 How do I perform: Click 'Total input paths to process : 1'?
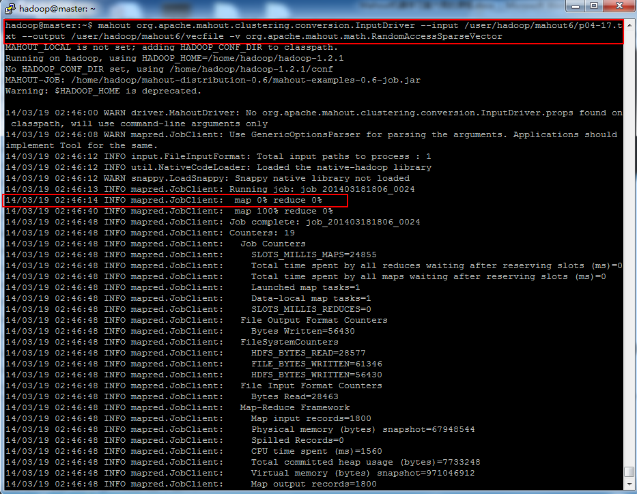(x=343, y=157)
